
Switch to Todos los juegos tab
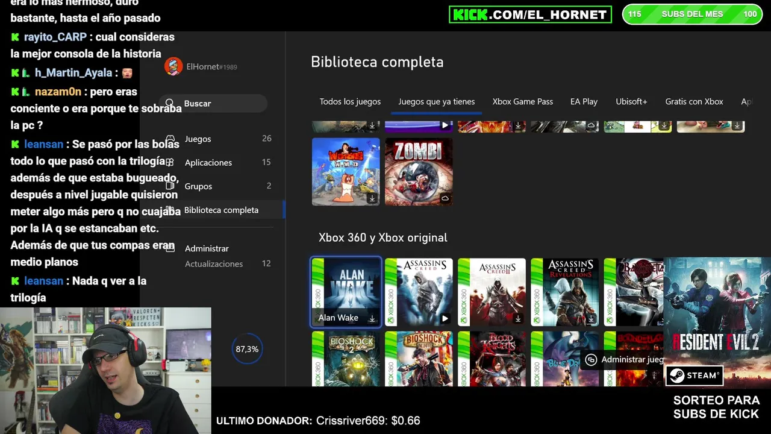(350, 101)
